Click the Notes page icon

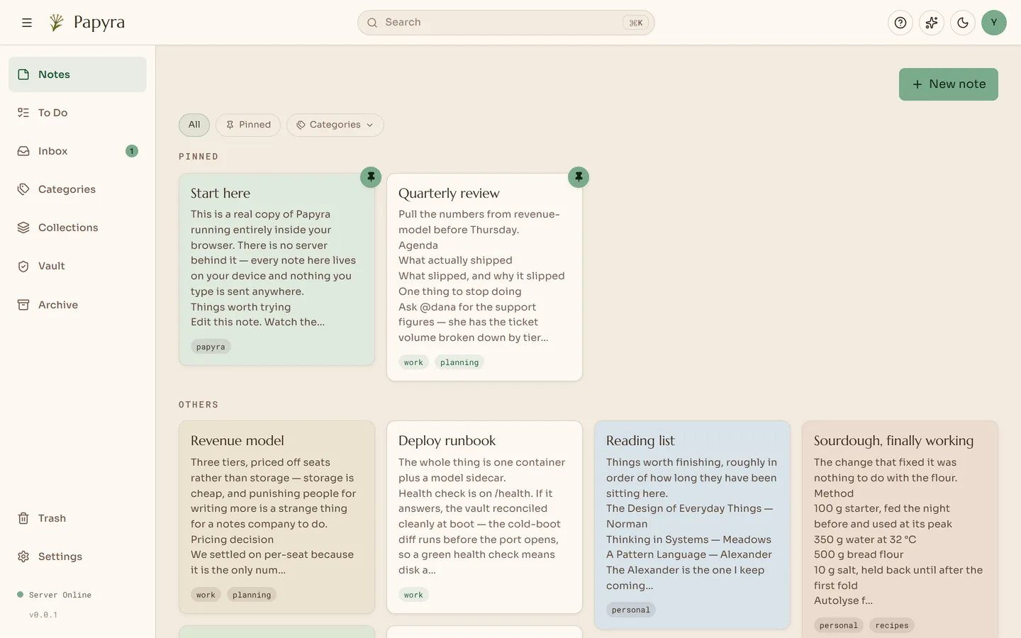(23, 74)
